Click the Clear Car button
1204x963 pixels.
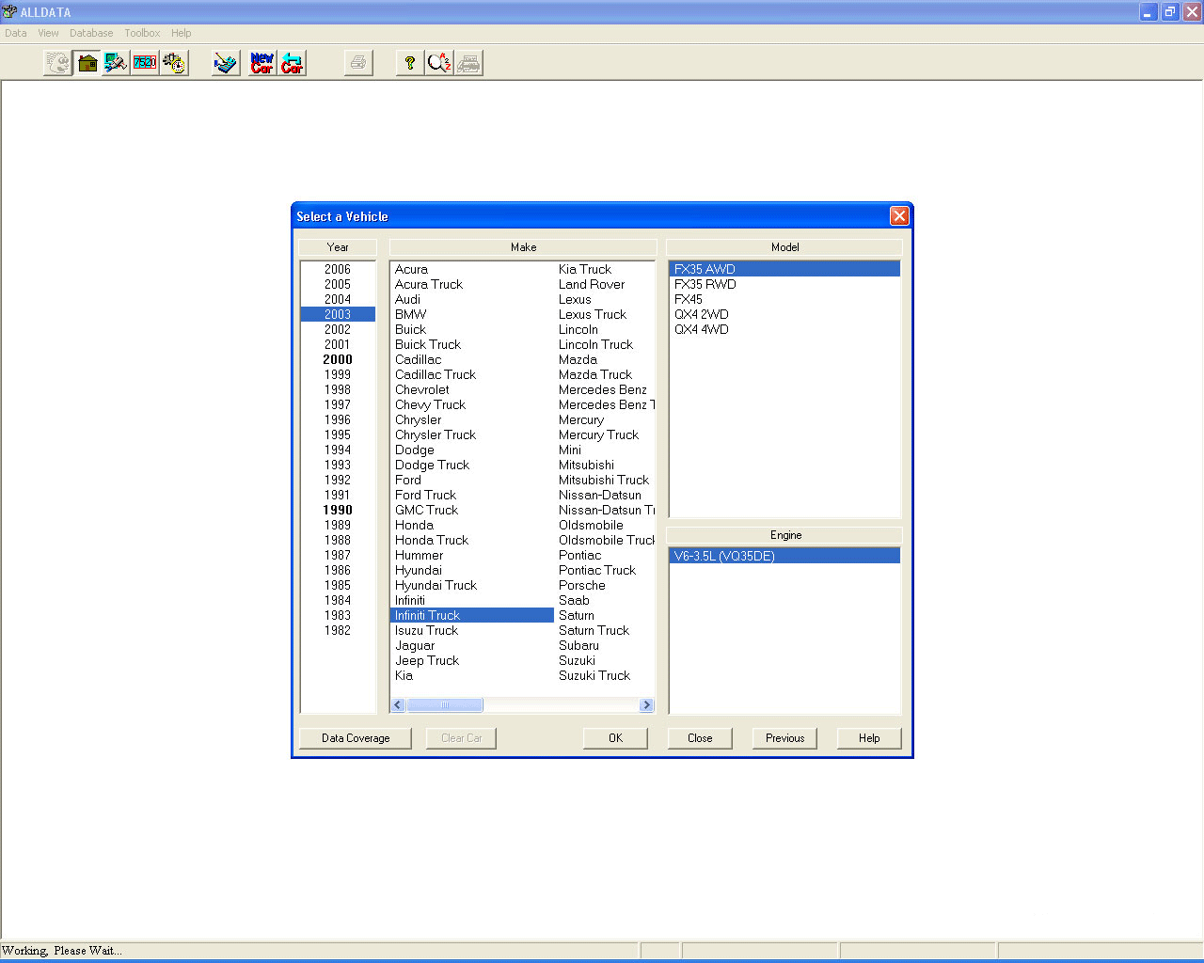tap(462, 738)
